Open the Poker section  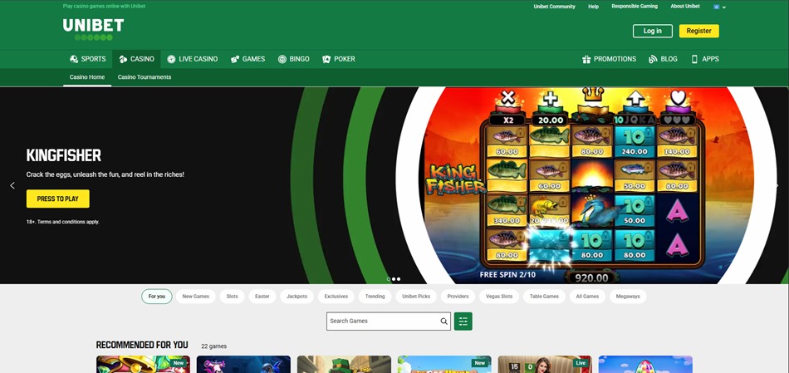click(339, 59)
